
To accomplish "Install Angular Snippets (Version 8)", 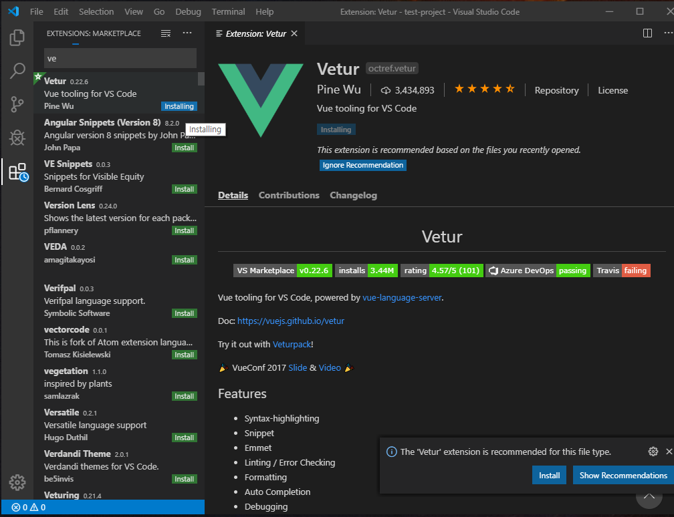I will coord(185,148).
